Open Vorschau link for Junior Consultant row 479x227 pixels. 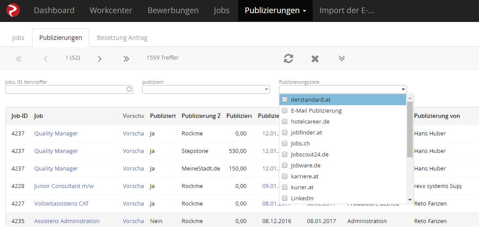(133, 186)
